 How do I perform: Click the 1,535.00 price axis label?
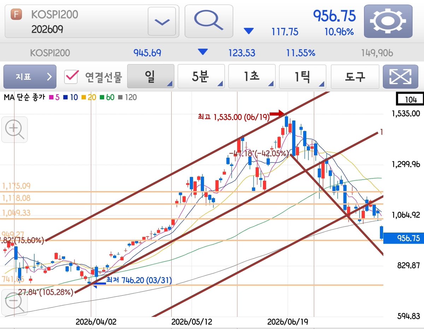point(406,113)
